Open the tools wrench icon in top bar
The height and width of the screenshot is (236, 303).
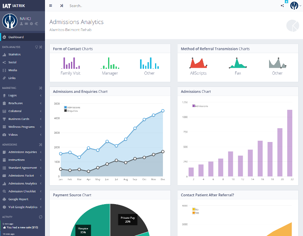(62, 6)
